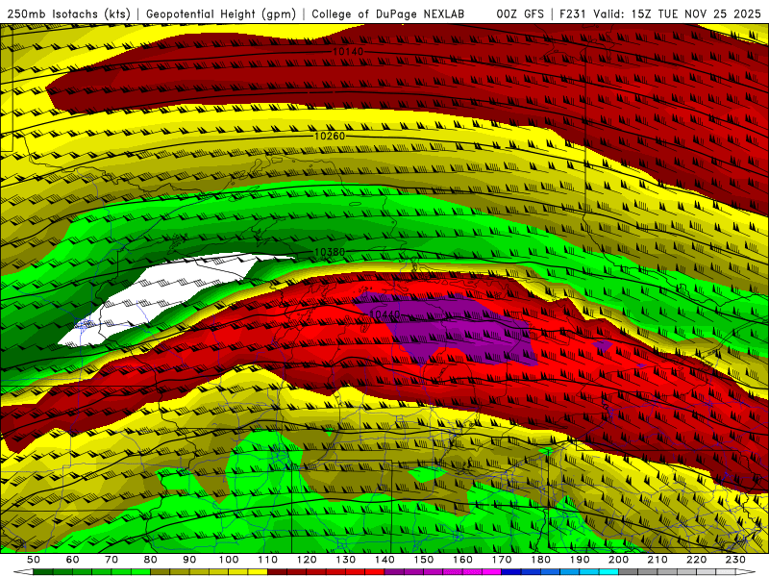Click the 70 value on the color scale
The height and width of the screenshot is (577, 769).
[x=112, y=560]
